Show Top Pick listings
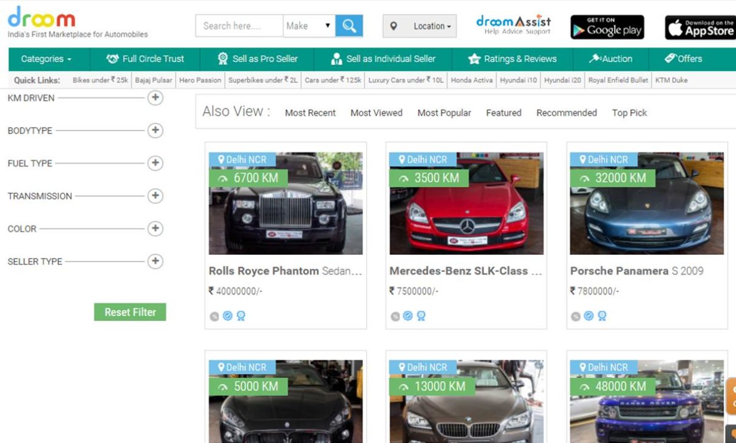The height and width of the screenshot is (443, 736). pos(629,113)
